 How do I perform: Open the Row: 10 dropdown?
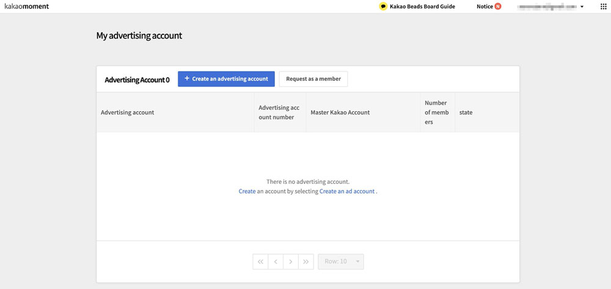[341, 262]
